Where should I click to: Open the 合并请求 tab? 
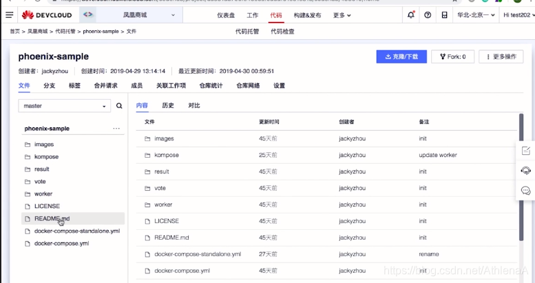pos(106,85)
